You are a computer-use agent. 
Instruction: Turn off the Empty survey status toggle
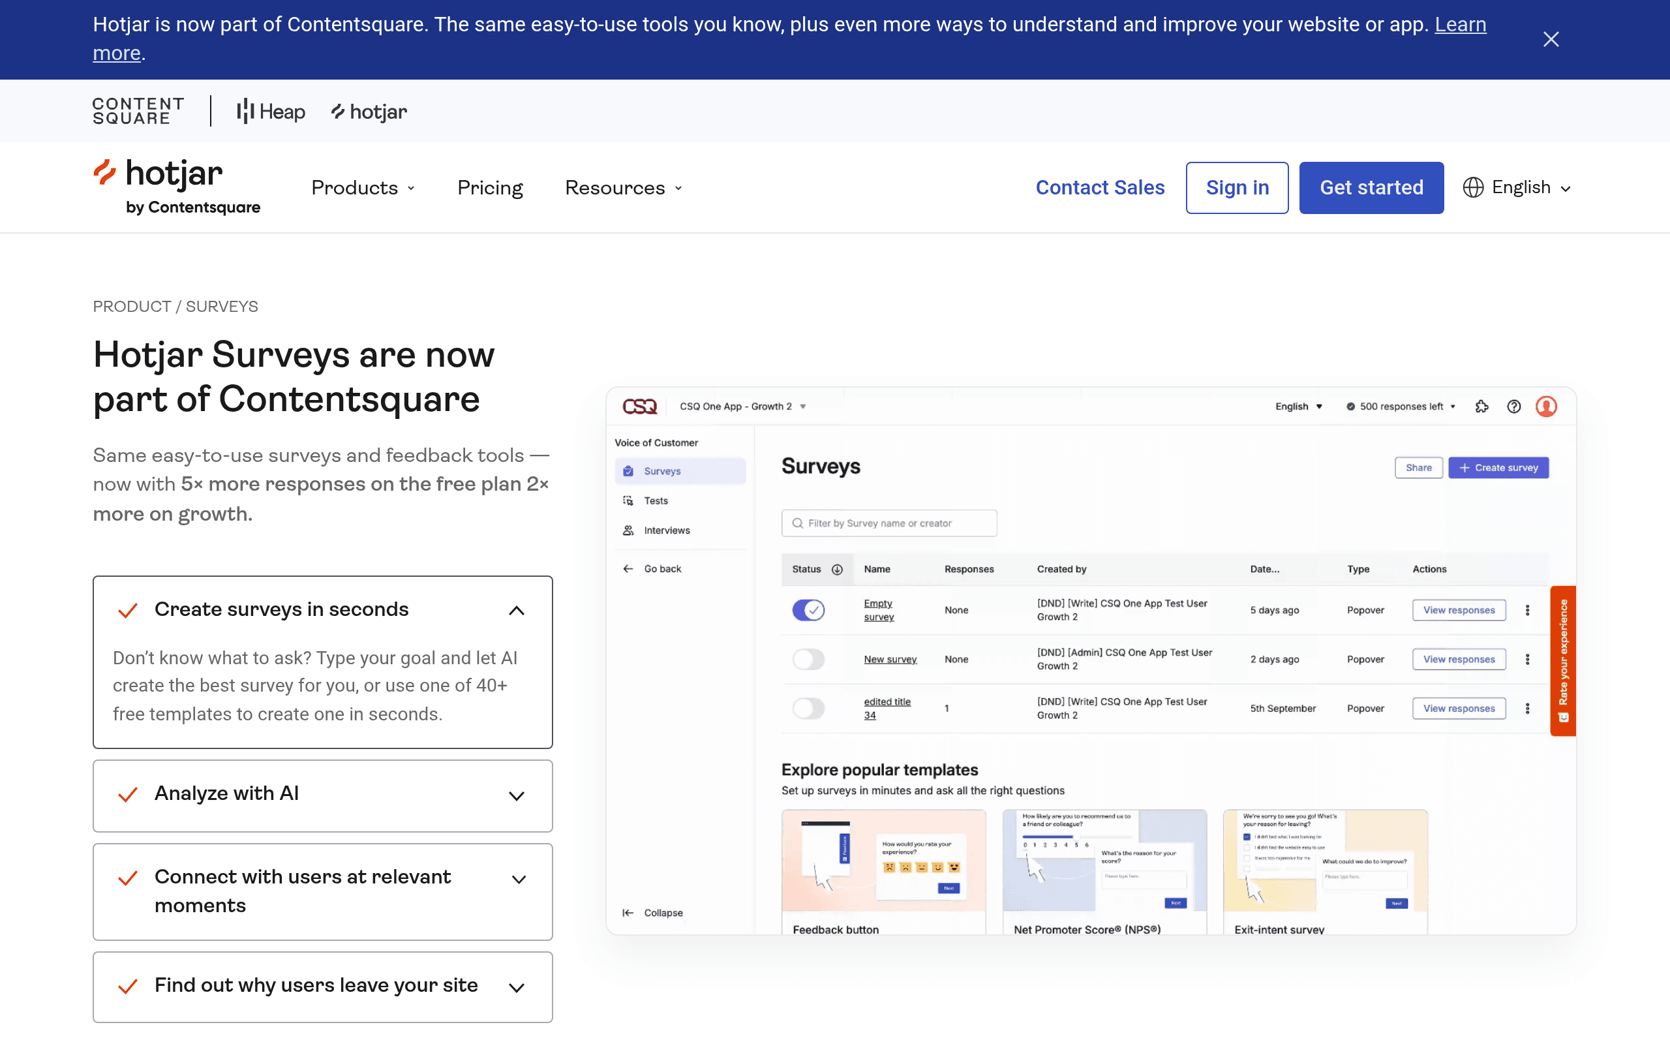click(x=808, y=610)
